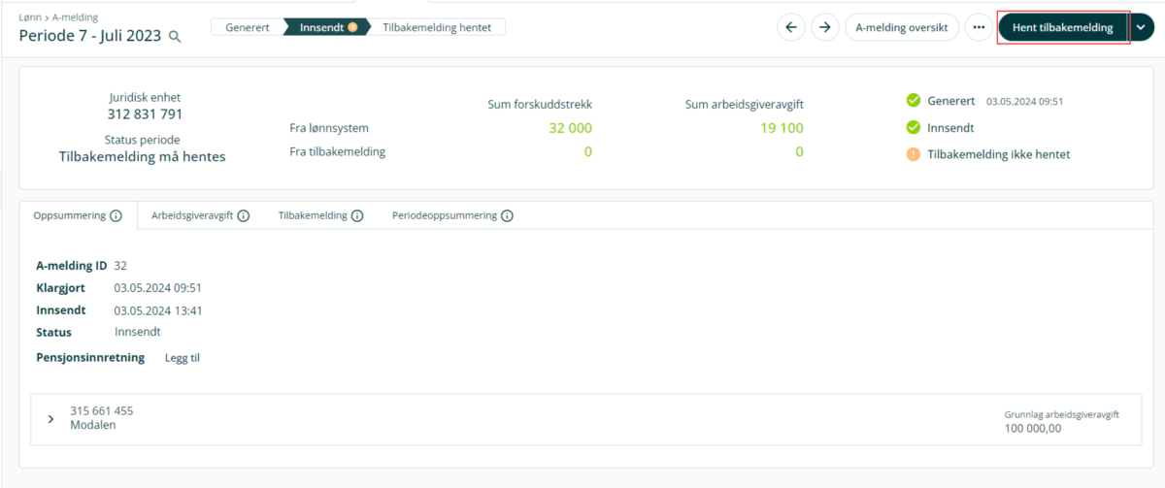
Task: Click orange warning icon for Tilbakemelding ikke hentet
Action: point(913,154)
